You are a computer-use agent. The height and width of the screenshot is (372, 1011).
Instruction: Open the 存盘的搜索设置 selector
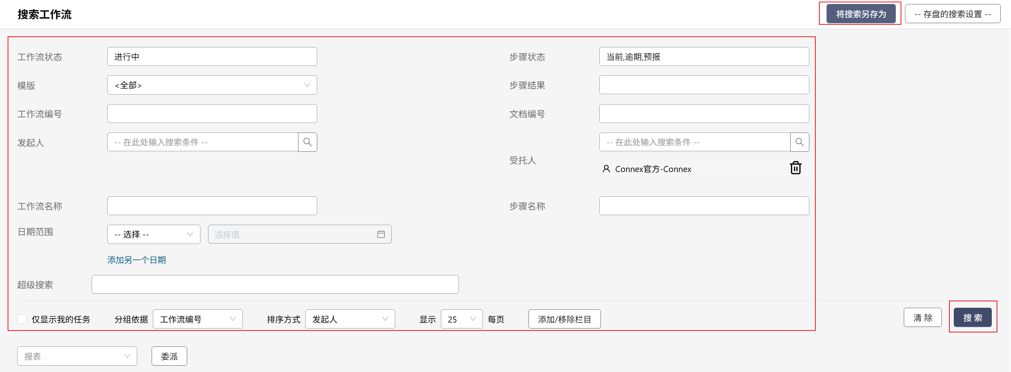[952, 14]
